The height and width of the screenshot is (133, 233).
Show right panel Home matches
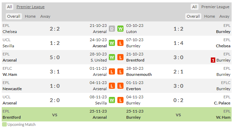pyautogui.click(x=209, y=16)
